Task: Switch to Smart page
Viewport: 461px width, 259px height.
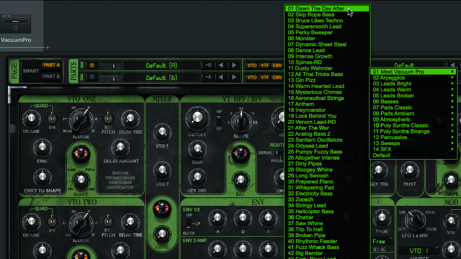Action: click(31, 71)
